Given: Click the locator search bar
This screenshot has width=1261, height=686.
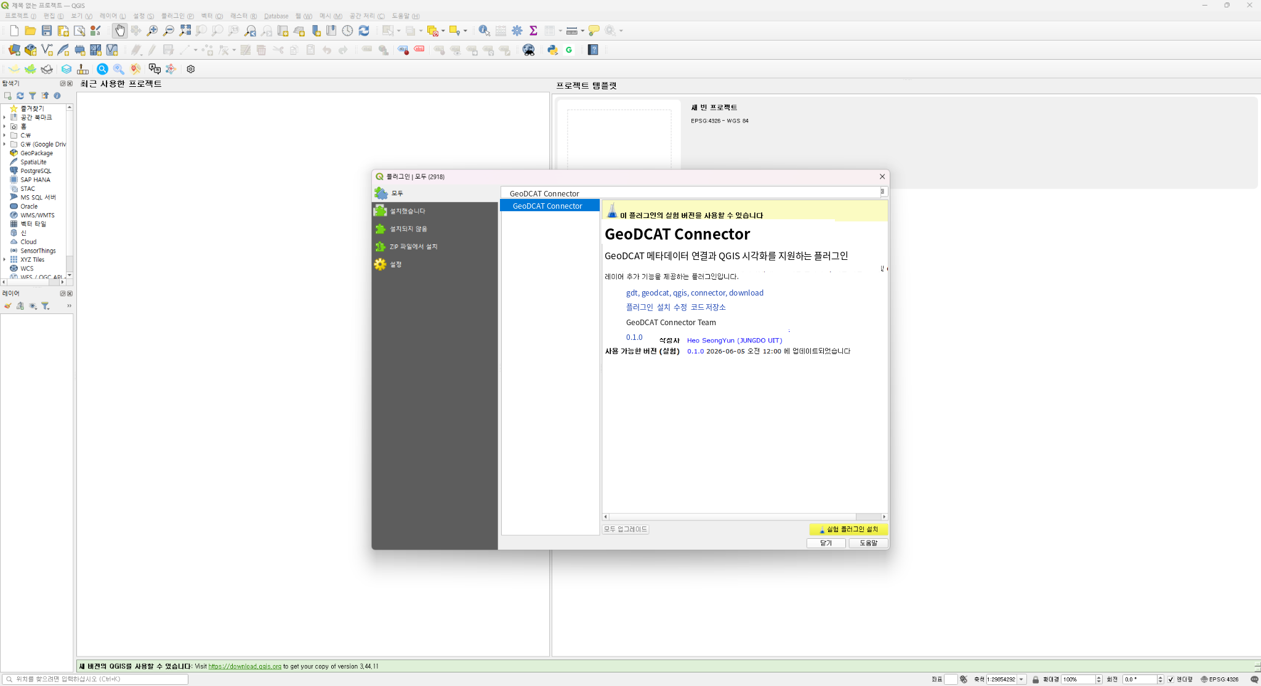Looking at the screenshot, I should [95, 679].
